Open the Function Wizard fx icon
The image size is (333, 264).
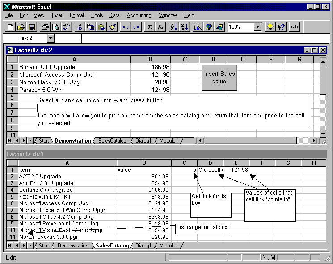160,27
